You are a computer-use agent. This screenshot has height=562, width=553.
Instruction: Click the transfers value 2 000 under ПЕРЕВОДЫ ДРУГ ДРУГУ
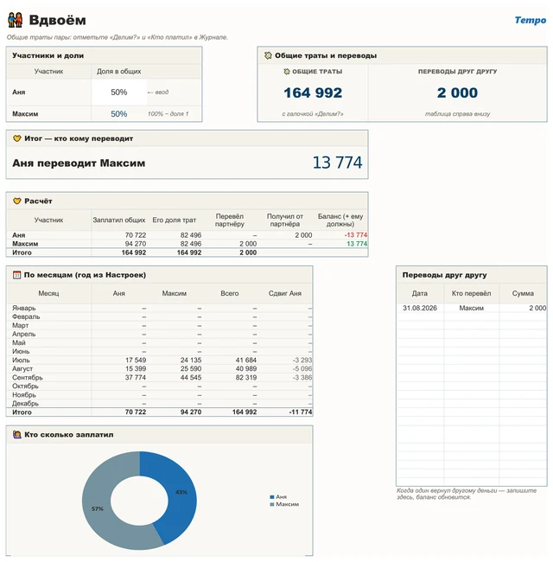[457, 93]
